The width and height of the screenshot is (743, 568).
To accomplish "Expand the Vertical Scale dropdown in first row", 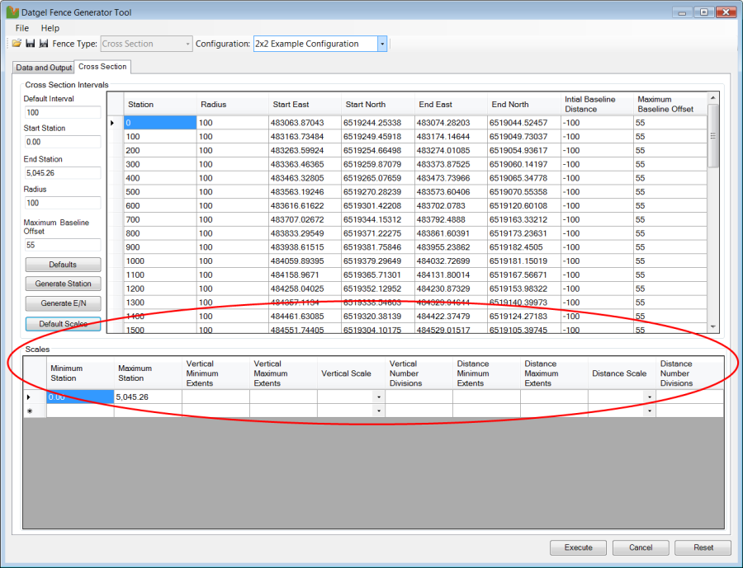I will click(x=379, y=397).
